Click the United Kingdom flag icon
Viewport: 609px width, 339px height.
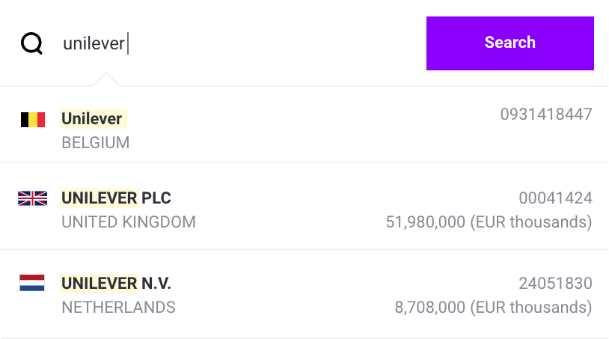pyautogui.click(x=33, y=198)
